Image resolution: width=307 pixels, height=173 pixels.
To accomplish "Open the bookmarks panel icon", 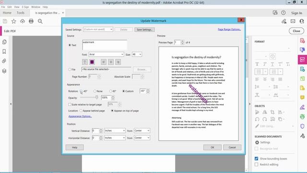I will coord(4,51).
